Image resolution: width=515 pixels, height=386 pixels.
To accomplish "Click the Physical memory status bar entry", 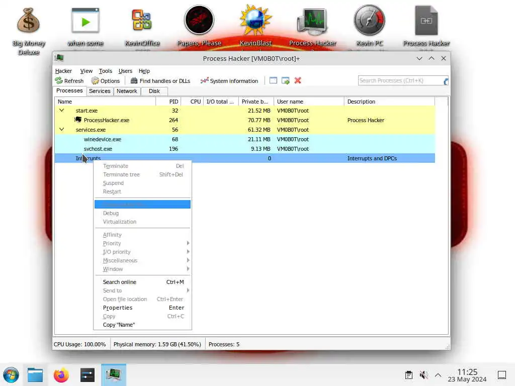I will click(157, 344).
